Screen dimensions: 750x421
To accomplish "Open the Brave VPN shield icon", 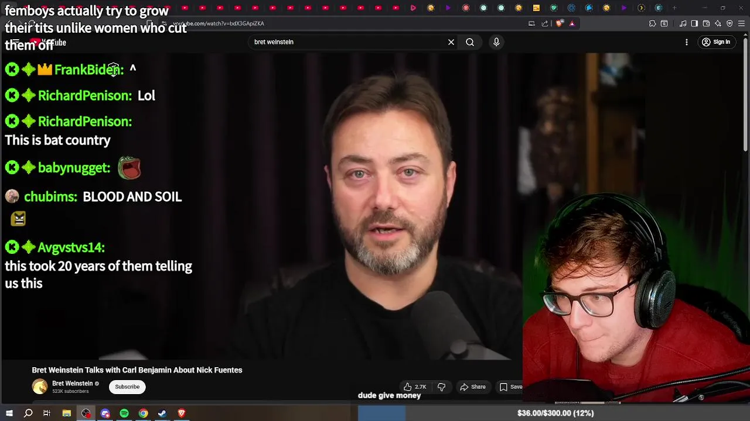I will [729, 23].
